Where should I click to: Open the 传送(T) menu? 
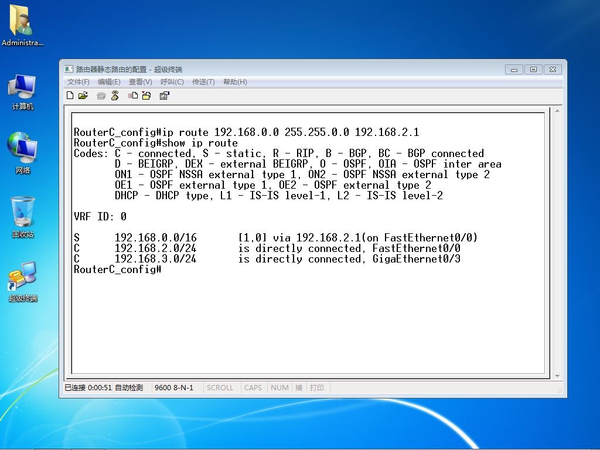203,82
